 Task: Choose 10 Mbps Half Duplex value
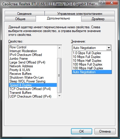[92, 61]
